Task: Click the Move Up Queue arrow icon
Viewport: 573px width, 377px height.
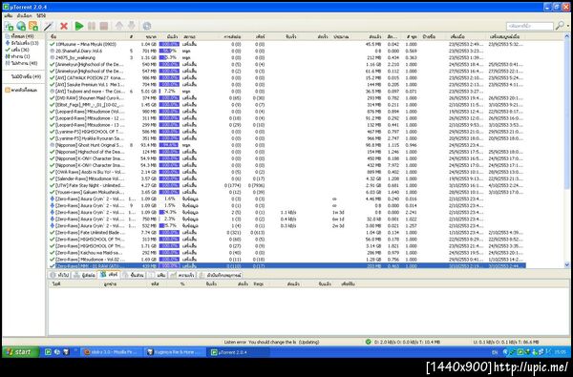Action: pos(119,26)
